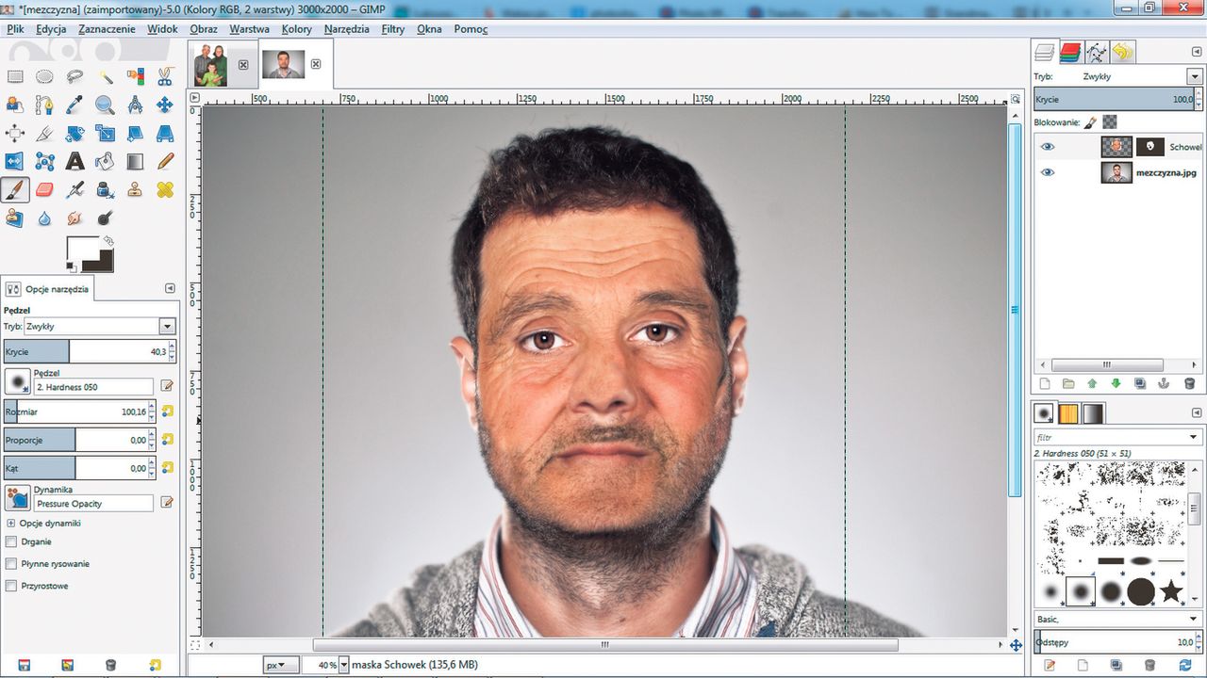This screenshot has height=678, width=1207.
Task: Open Filtry menu
Action: [393, 29]
